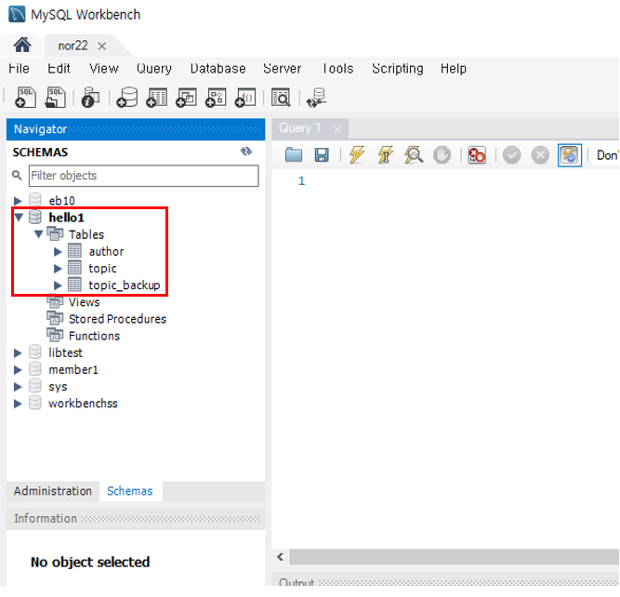Select the Schemas tab
The height and width of the screenshot is (597, 620).
pos(130,491)
